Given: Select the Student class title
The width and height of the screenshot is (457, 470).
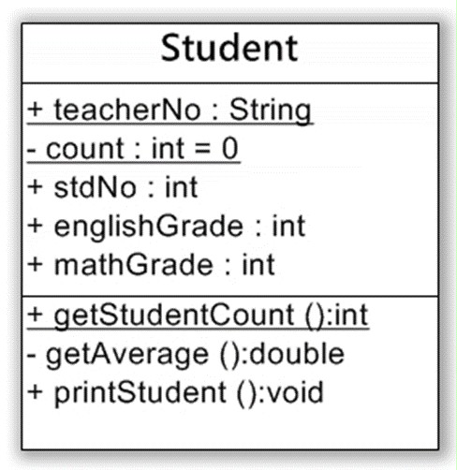Looking at the screenshot, I should point(229,48).
